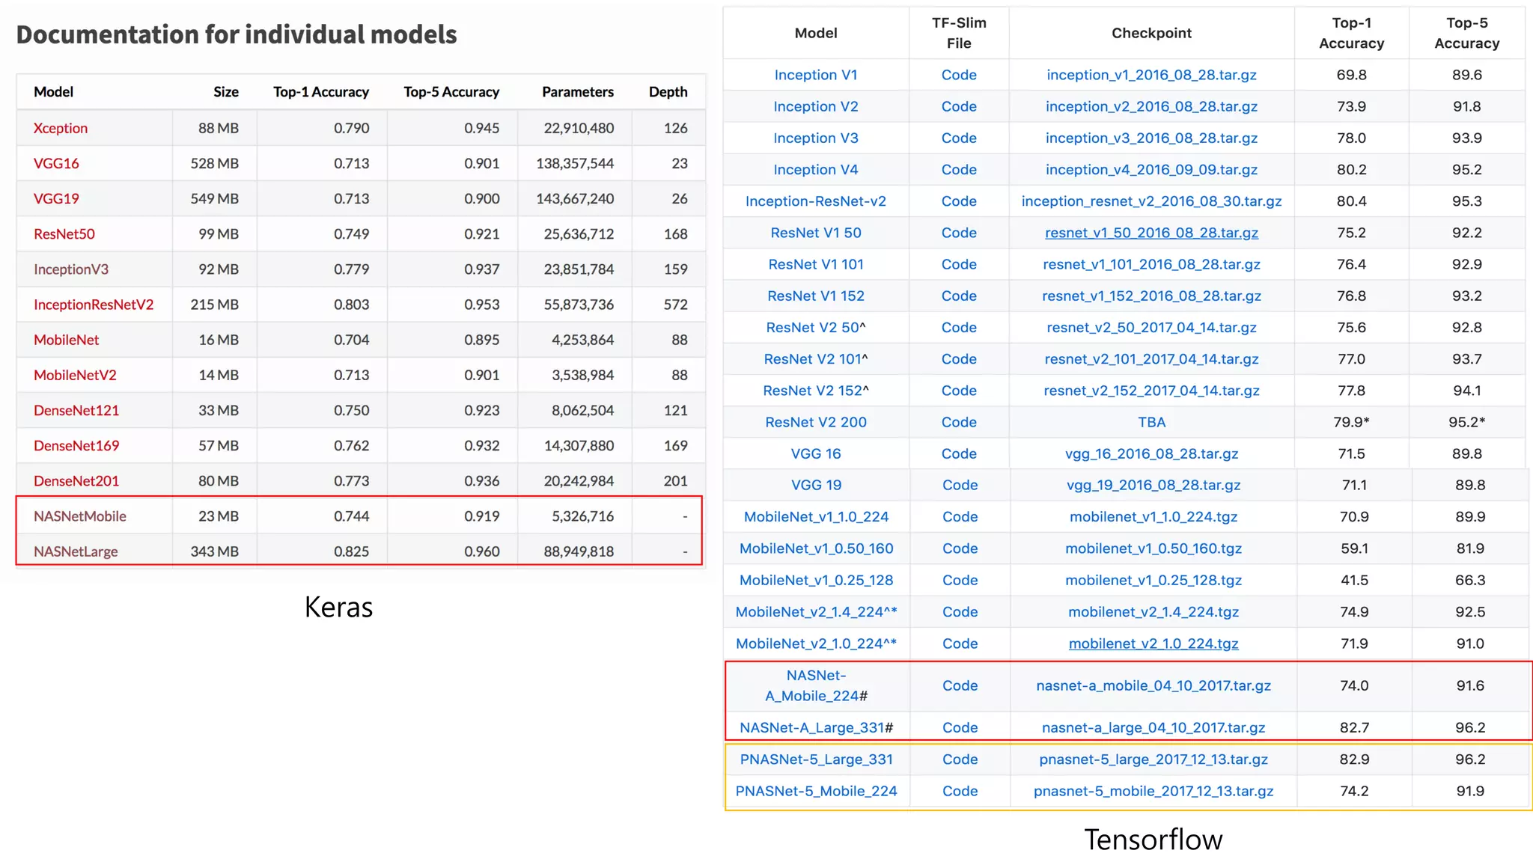This screenshot has height=862, width=1533.
Task: Click the Code link for Inception V2
Action: 959,106
